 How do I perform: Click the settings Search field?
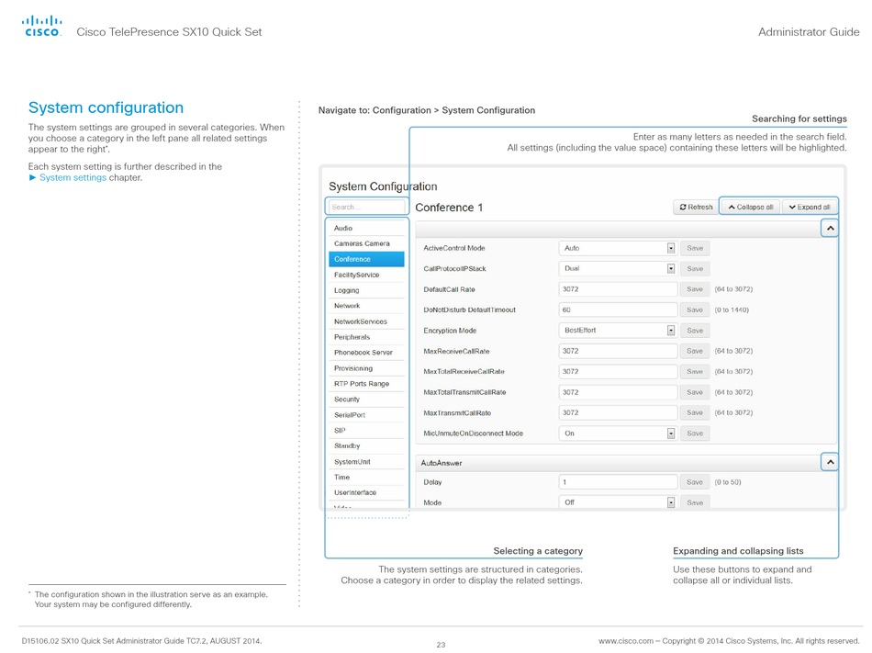[366, 207]
